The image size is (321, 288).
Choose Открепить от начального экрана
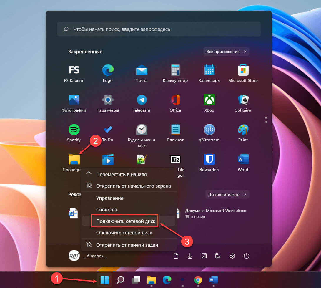[x=129, y=186]
